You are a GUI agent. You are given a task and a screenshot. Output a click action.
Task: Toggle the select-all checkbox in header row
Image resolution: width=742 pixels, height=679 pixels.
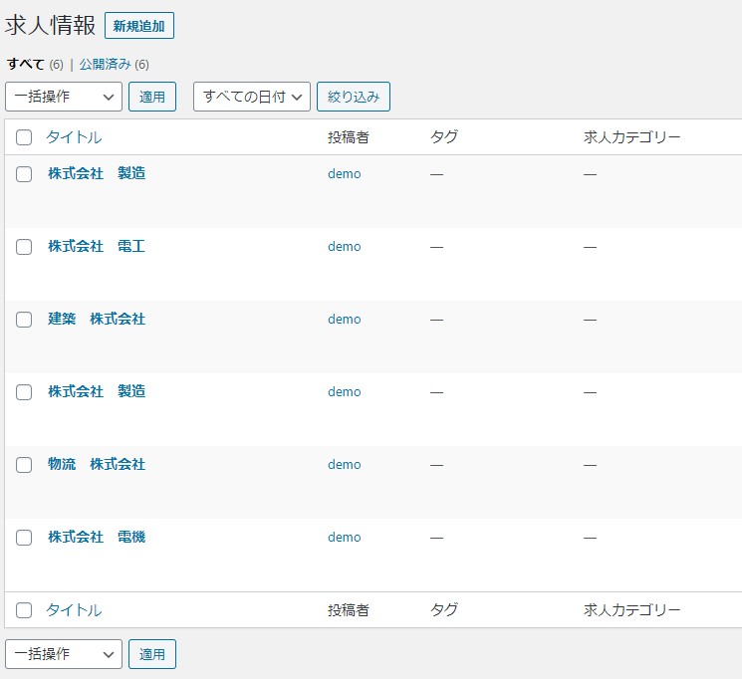(24, 137)
